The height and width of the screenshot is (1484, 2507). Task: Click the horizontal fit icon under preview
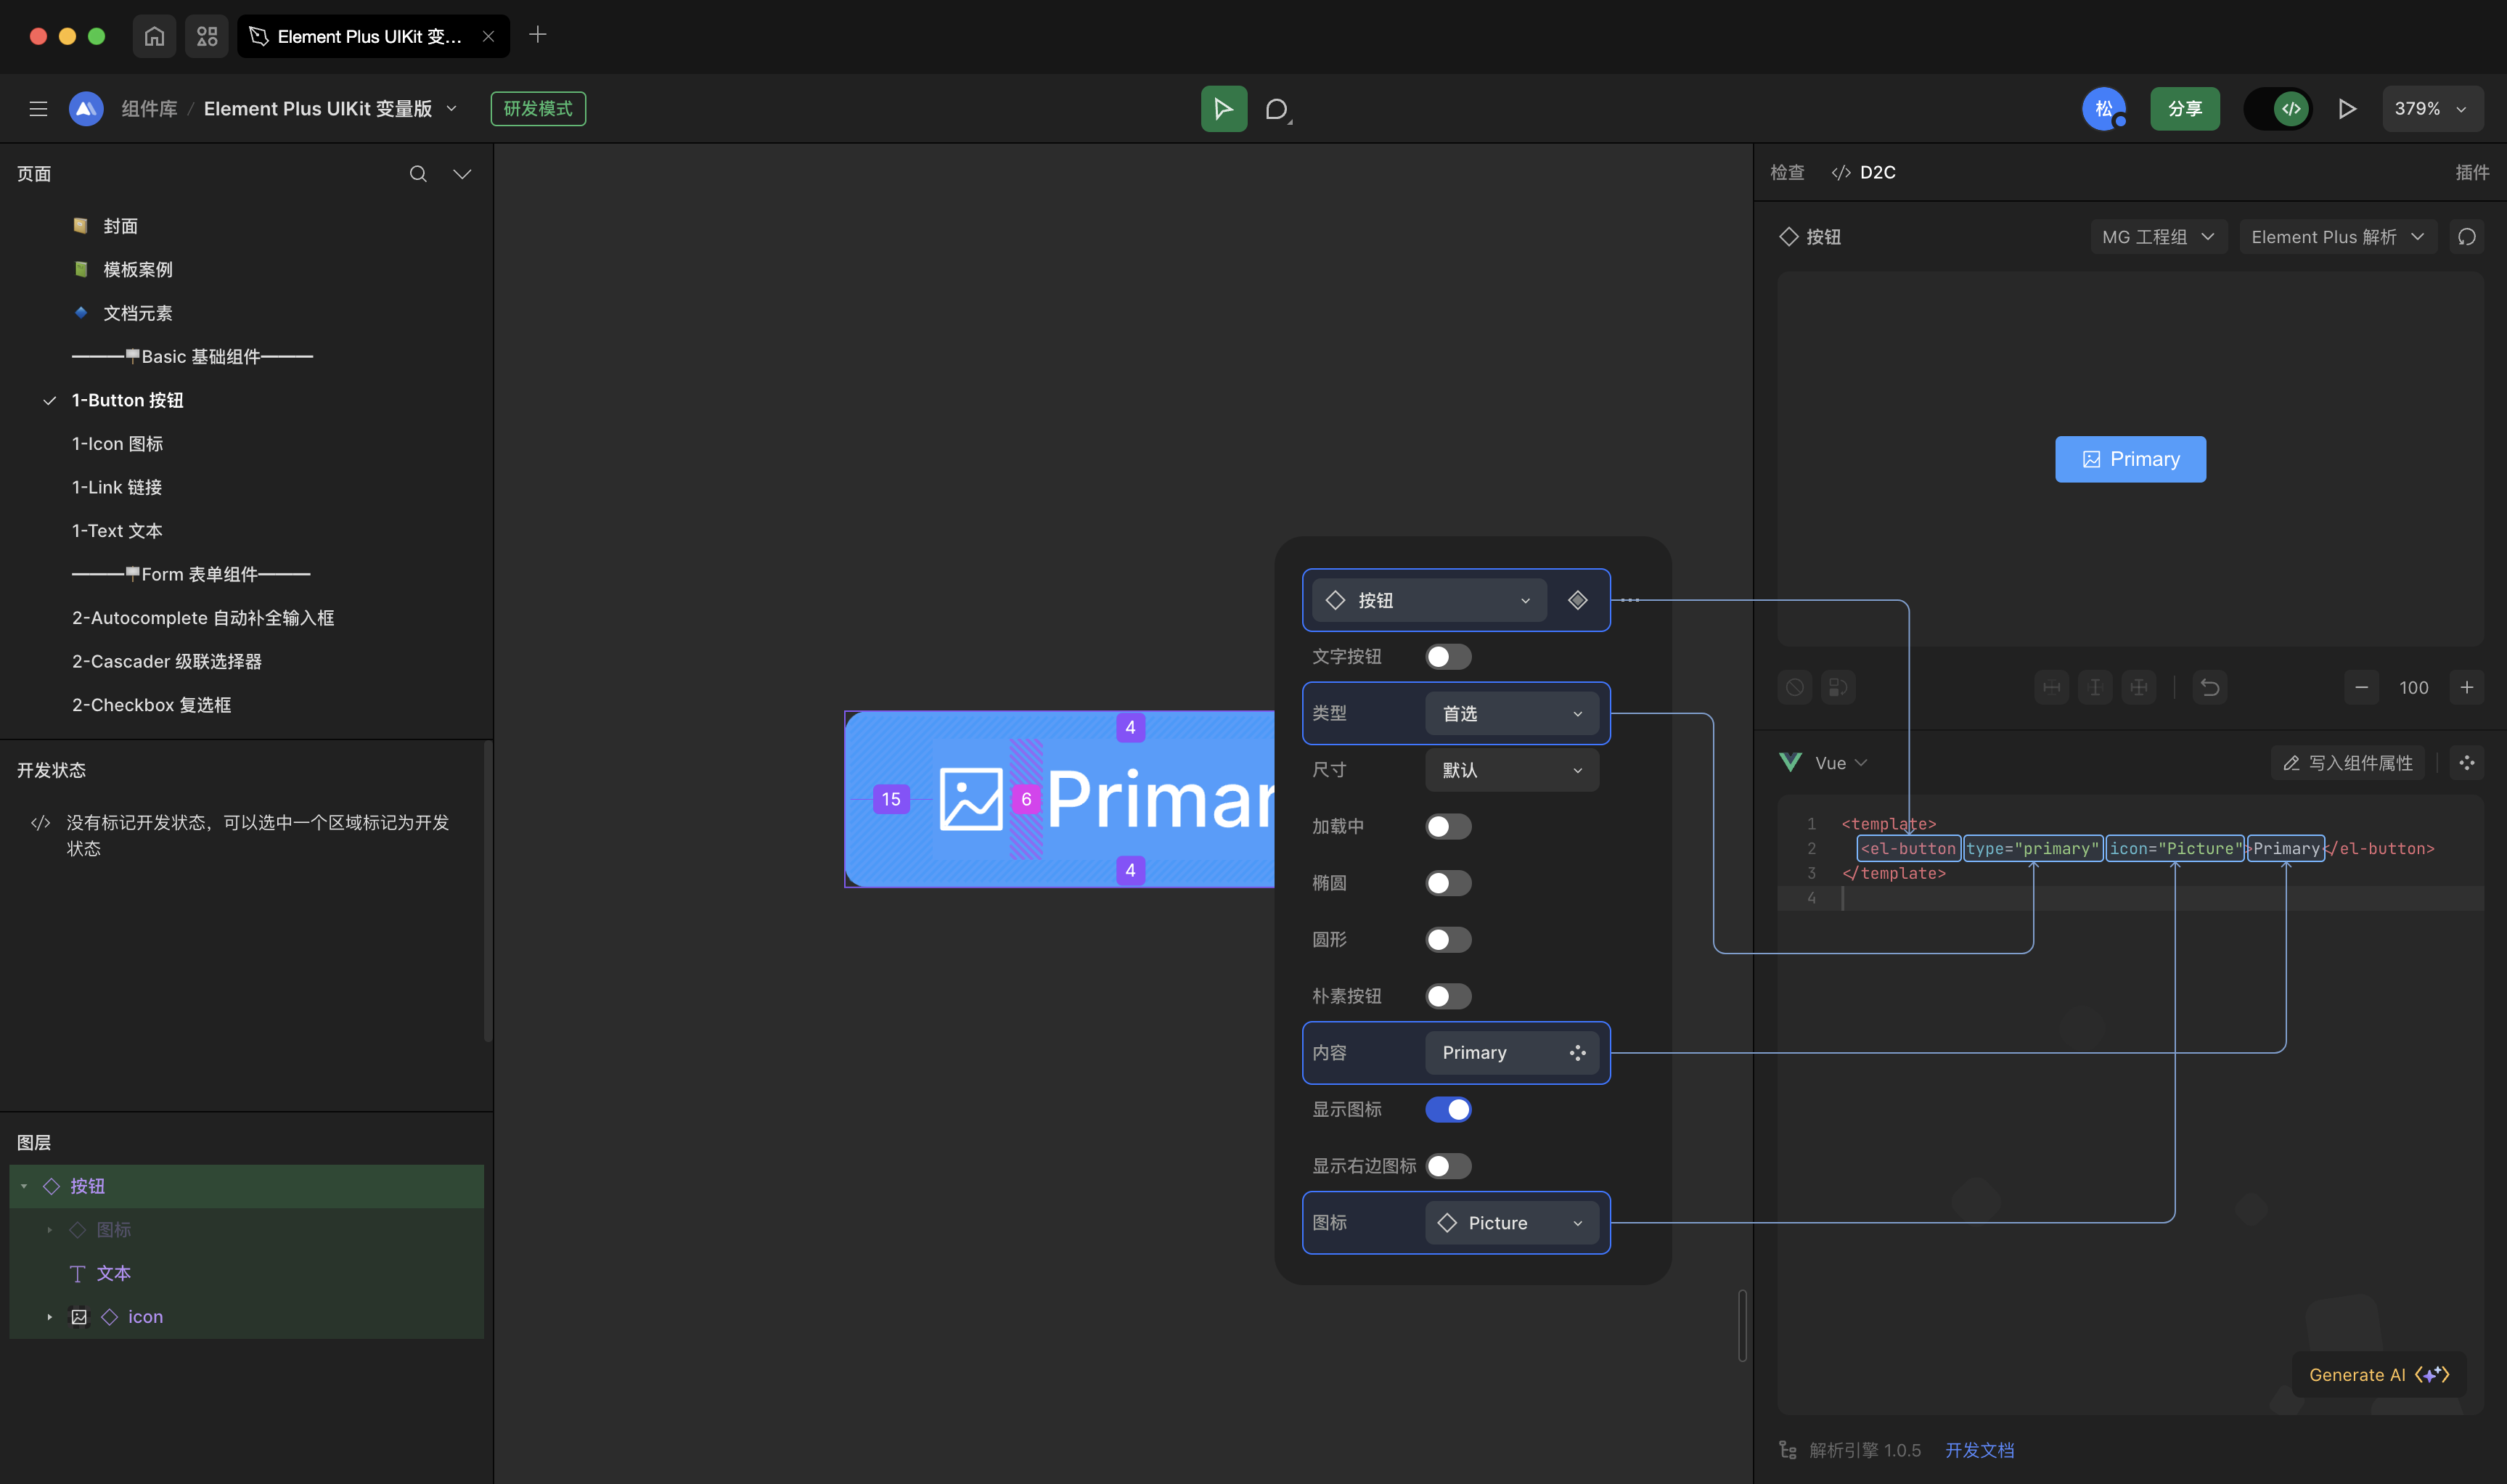coord(2051,687)
